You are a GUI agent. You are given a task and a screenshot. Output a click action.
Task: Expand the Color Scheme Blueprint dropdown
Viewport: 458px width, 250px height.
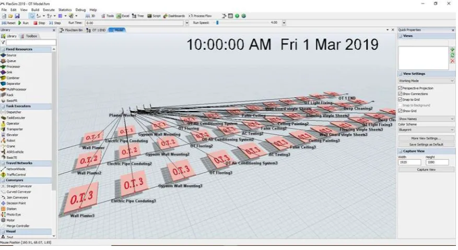(426, 130)
